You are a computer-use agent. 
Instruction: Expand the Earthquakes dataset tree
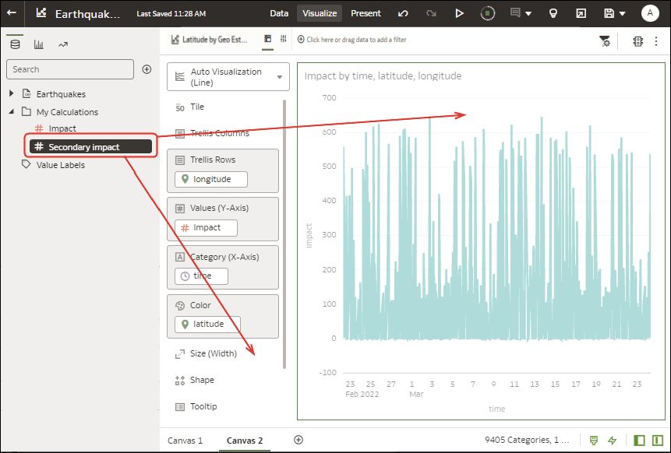(x=12, y=93)
